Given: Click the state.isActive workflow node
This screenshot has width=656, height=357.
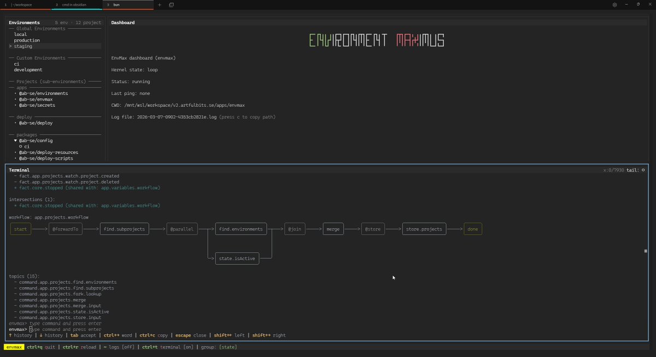Looking at the screenshot, I should point(237,259).
